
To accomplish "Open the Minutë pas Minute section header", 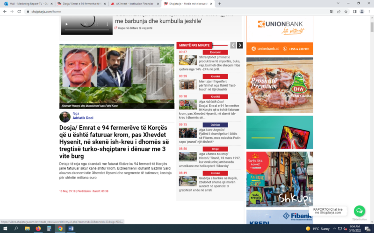I will click(194, 45).
